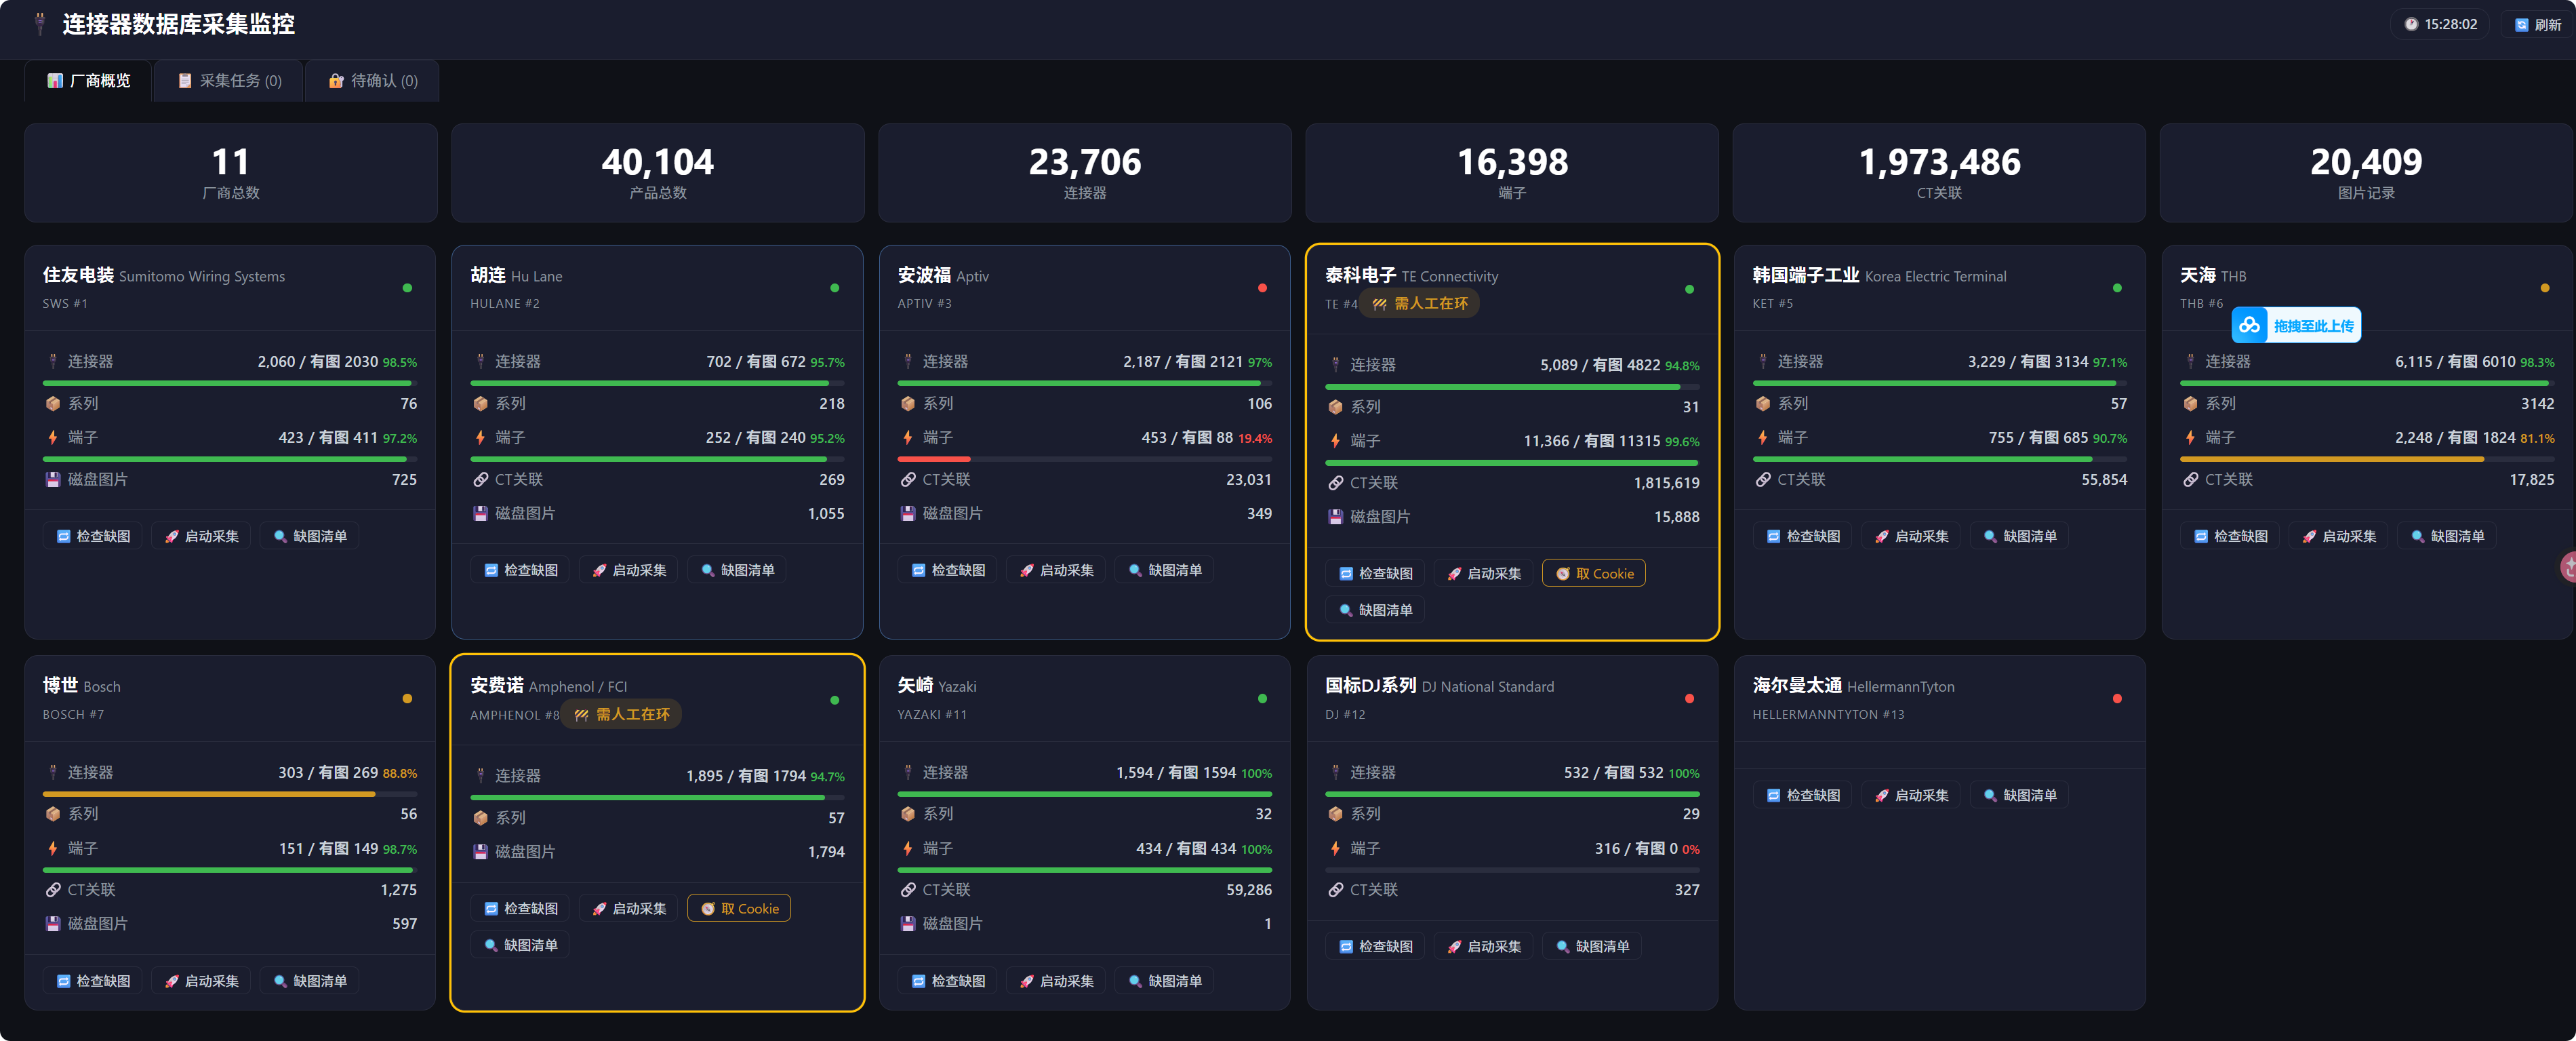The width and height of the screenshot is (2576, 1041).
Task: Click the 23,706 连接器 stat card
Action: tap(1084, 173)
